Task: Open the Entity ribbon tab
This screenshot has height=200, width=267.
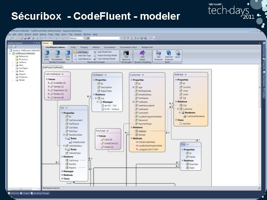Action: click(73, 47)
